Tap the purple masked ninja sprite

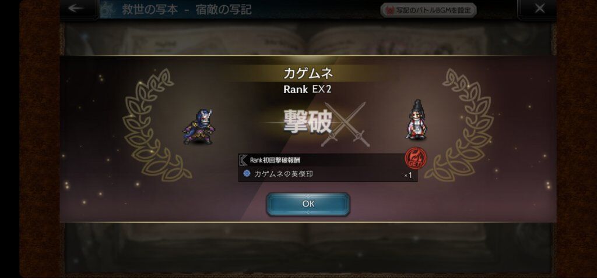click(199, 126)
